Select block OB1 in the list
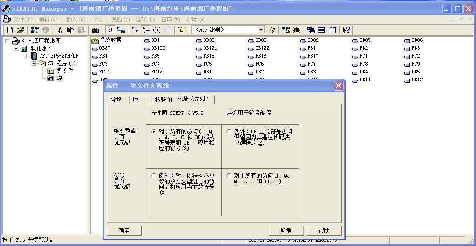 (152, 40)
